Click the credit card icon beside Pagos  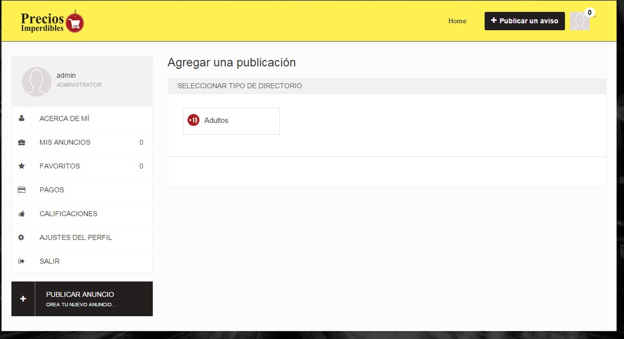(x=21, y=190)
